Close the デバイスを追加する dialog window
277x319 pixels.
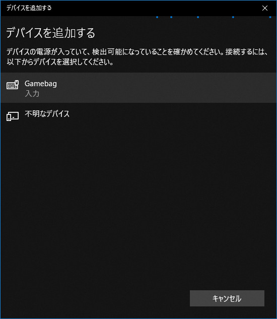click(x=265, y=8)
